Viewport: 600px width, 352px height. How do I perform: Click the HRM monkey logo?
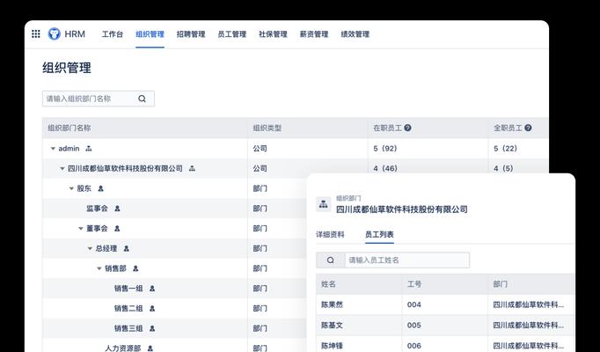coord(55,34)
